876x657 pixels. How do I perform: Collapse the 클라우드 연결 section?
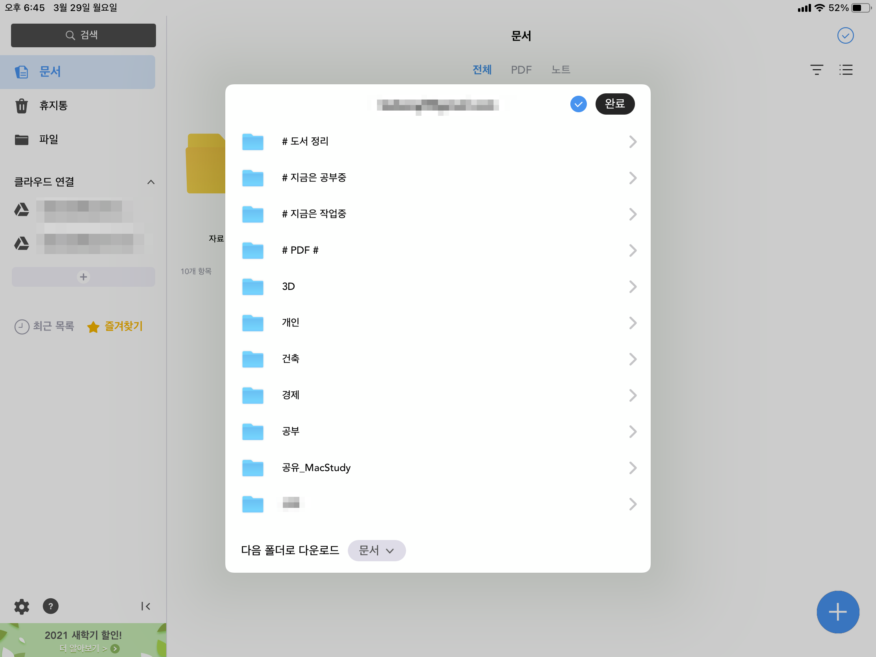coord(151,182)
